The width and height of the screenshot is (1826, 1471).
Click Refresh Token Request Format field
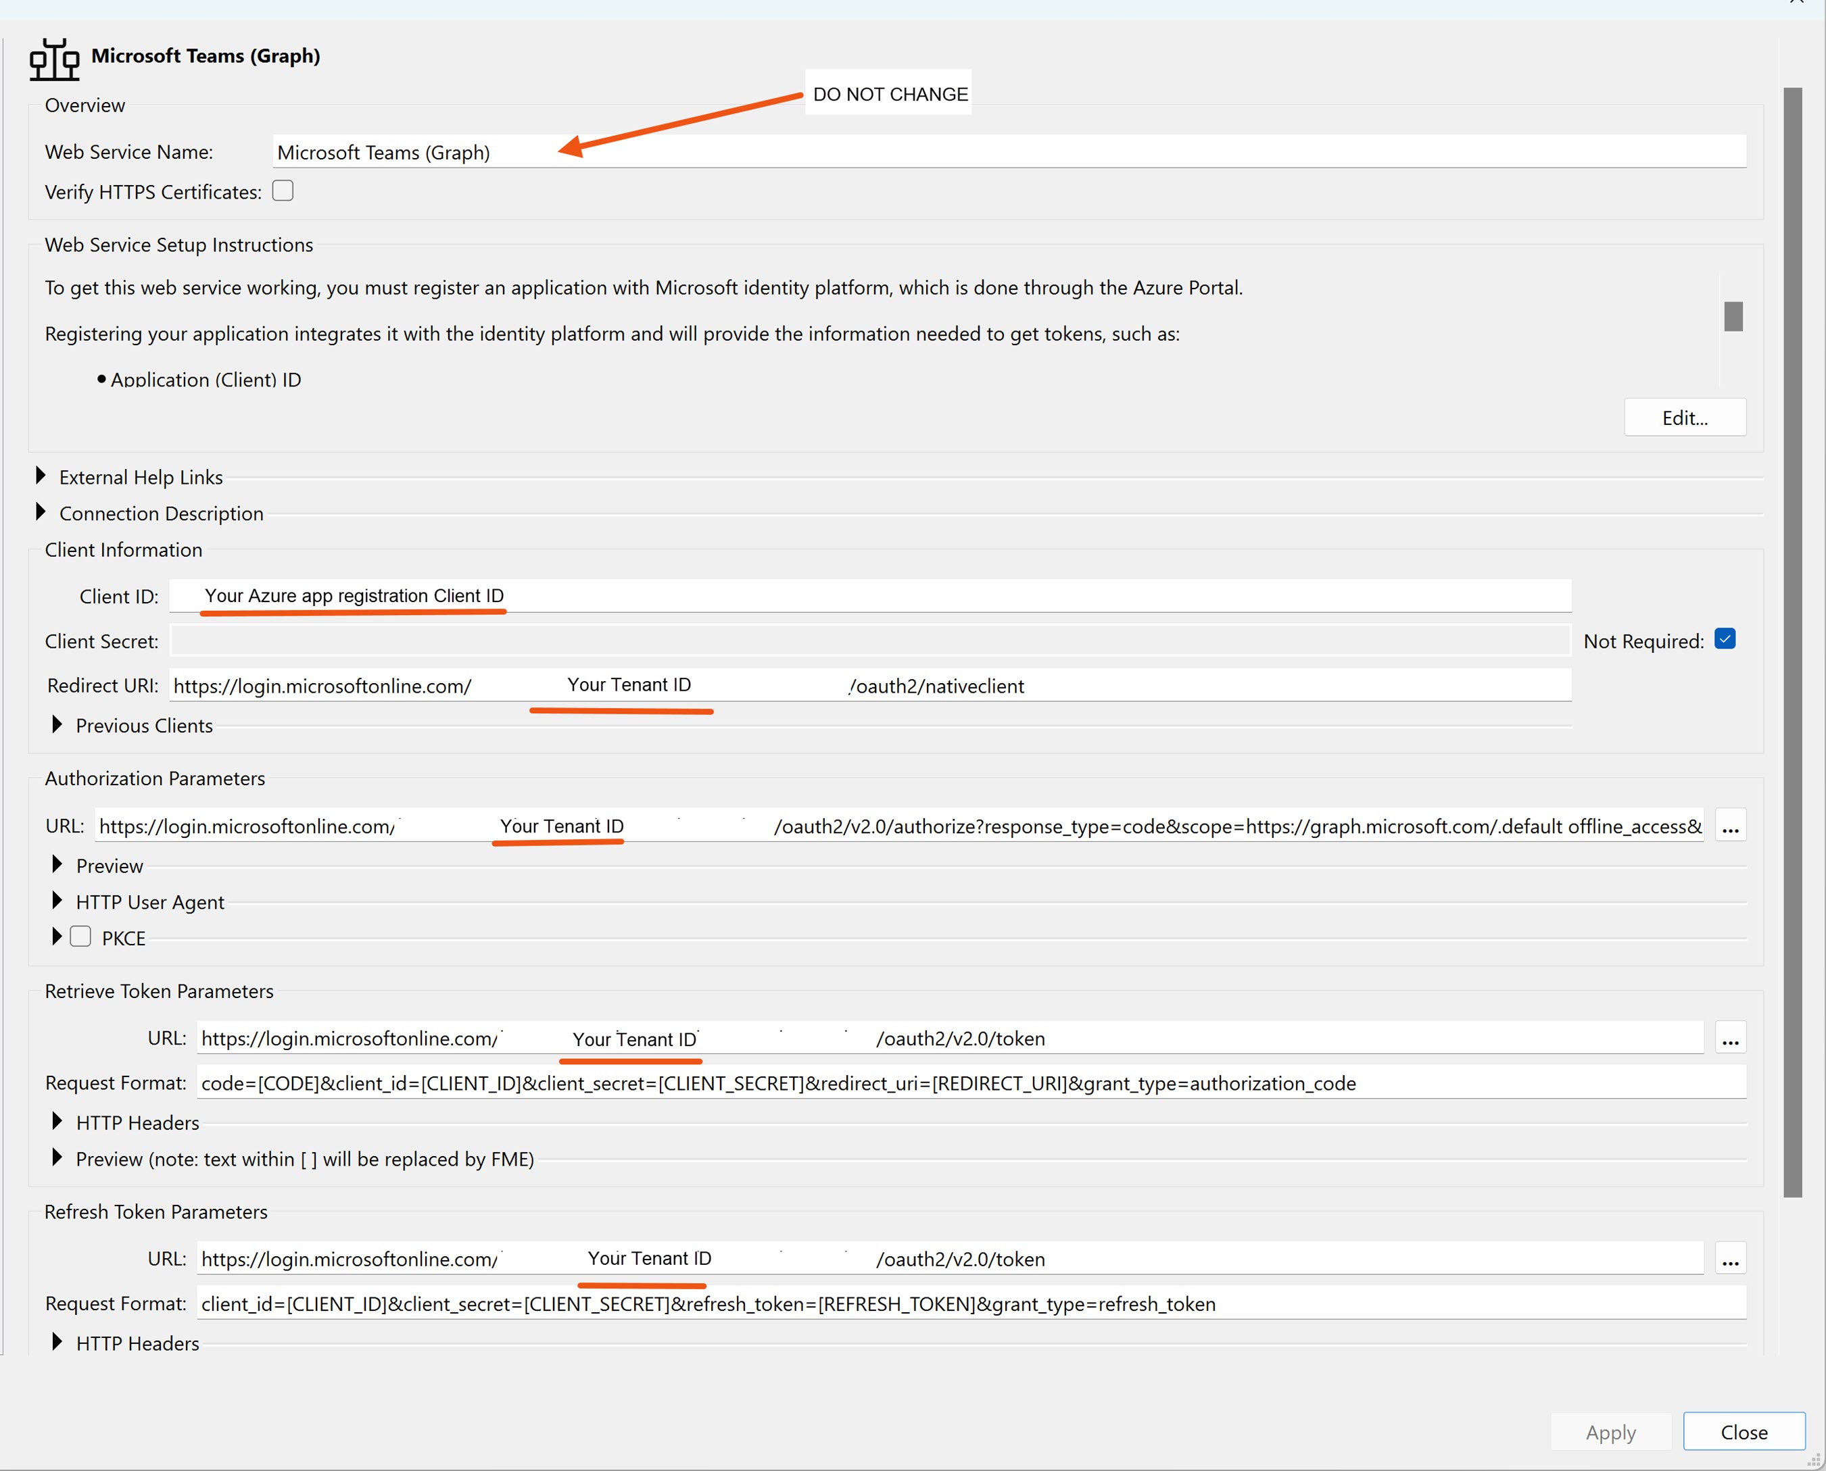coord(971,1303)
